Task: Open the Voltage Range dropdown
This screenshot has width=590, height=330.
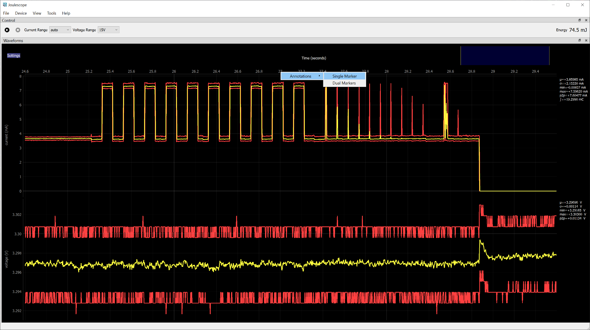Action: tap(108, 30)
